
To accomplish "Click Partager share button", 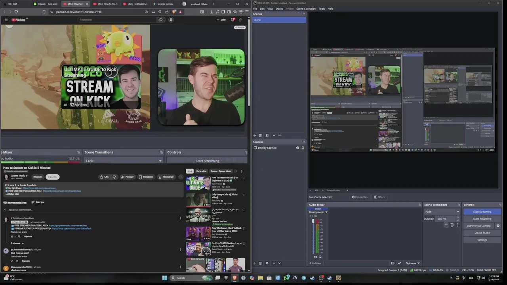I will (128, 177).
